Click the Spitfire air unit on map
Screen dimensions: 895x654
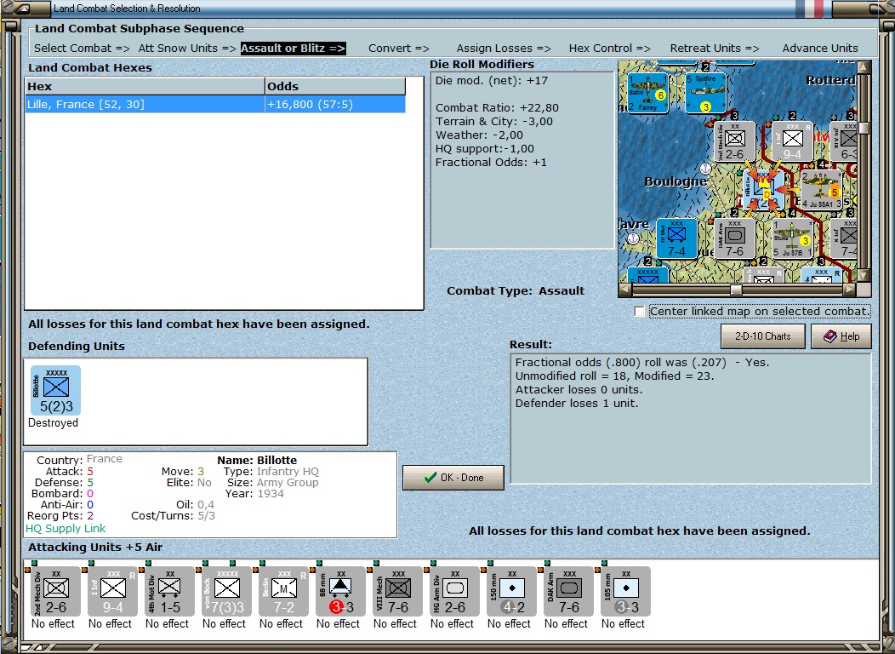click(x=705, y=93)
